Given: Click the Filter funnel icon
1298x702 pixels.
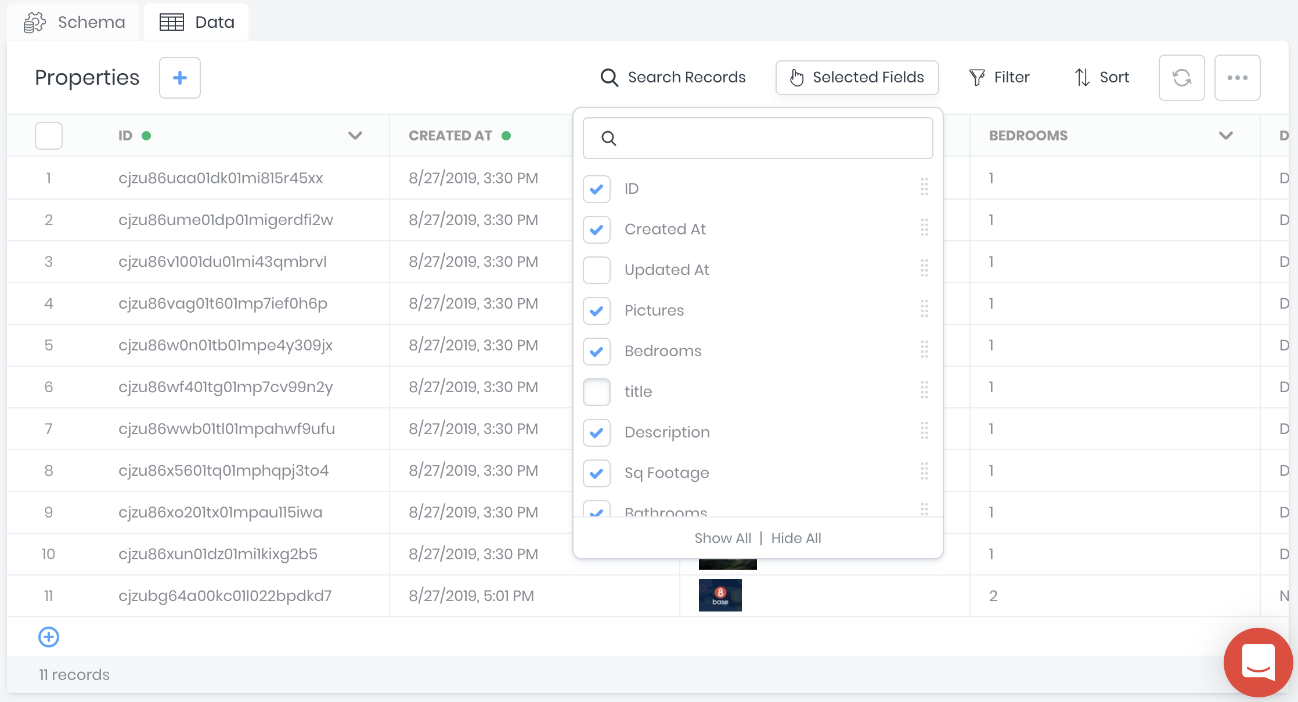Looking at the screenshot, I should tap(977, 77).
